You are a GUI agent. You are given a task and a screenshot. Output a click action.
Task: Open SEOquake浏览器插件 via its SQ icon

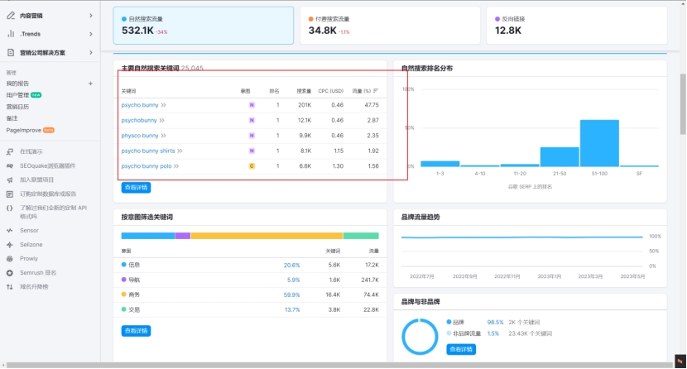10,165
